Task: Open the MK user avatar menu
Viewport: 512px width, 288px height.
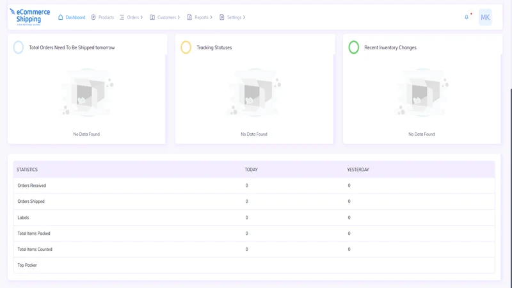Action: click(x=485, y=17)
